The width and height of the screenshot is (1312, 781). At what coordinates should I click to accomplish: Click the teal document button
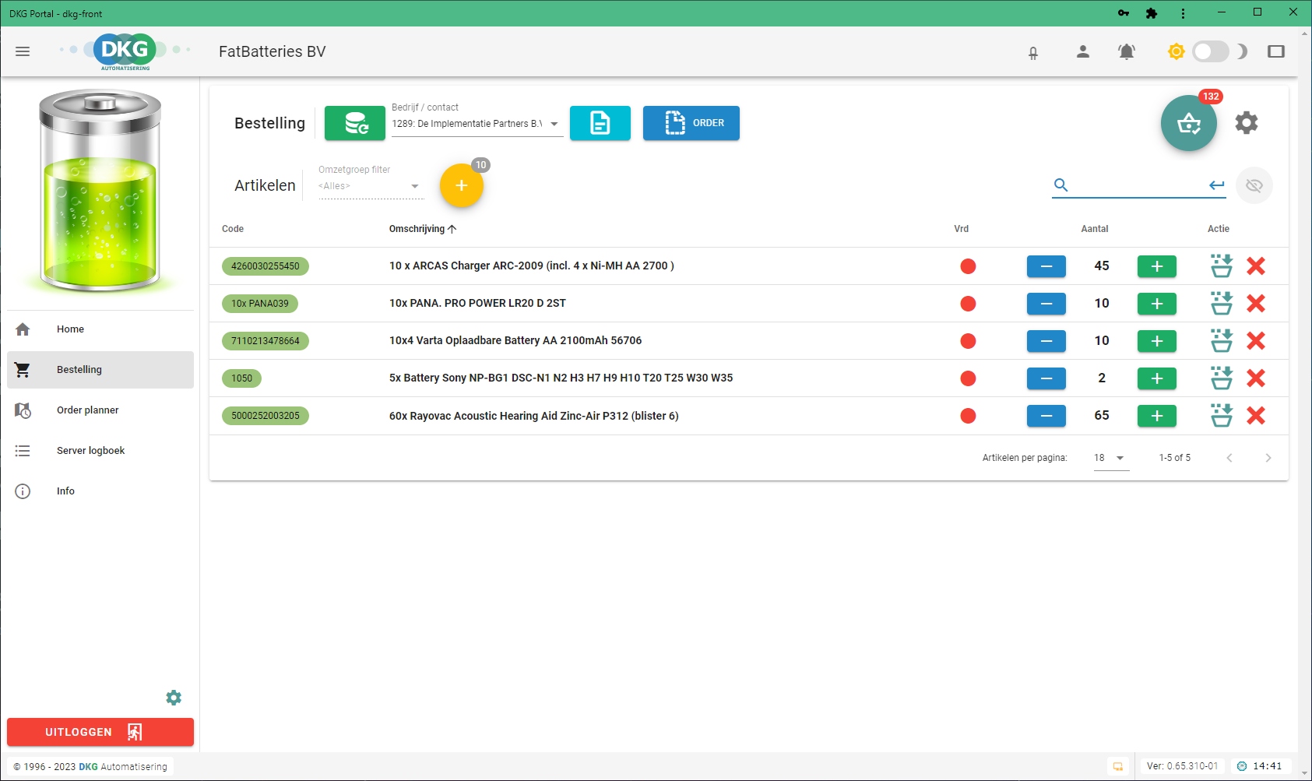tap(600, 123)
